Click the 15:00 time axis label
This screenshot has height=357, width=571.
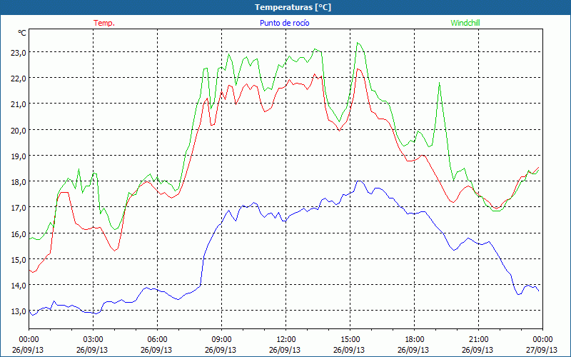[350, 340]
